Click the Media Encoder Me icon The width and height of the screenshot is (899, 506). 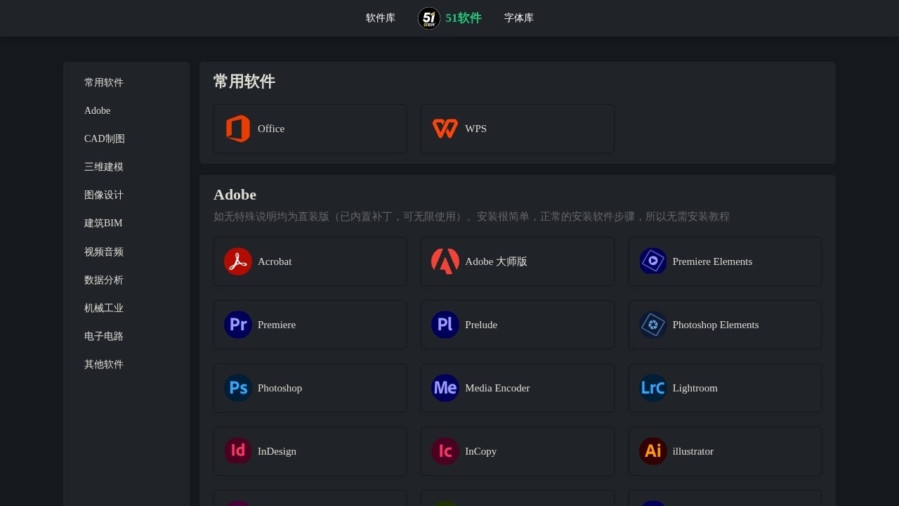point(445,388)
